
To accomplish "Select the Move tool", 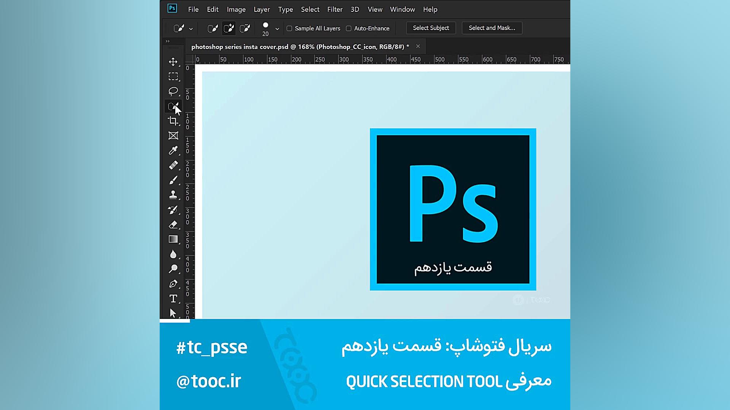I will pyautogui.click(x=173, y=62).
